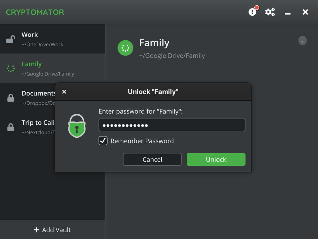Open the three-dots vault options menu
The height and width of the screenshot is (239, 318).
(x=302, y=41)
